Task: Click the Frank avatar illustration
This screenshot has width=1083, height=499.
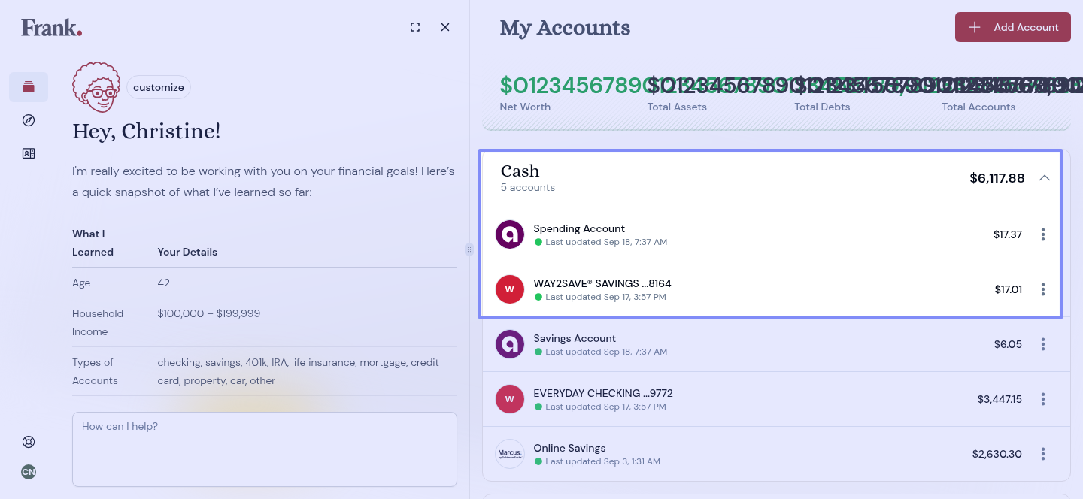Action: click(96, 87)
